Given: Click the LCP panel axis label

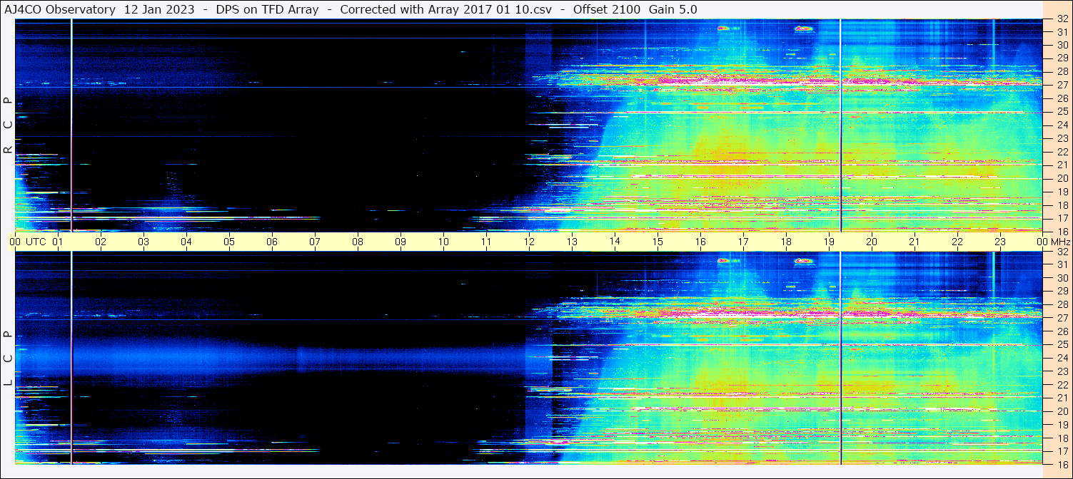Looking at the screenshot, I should (x=8, y=359).
